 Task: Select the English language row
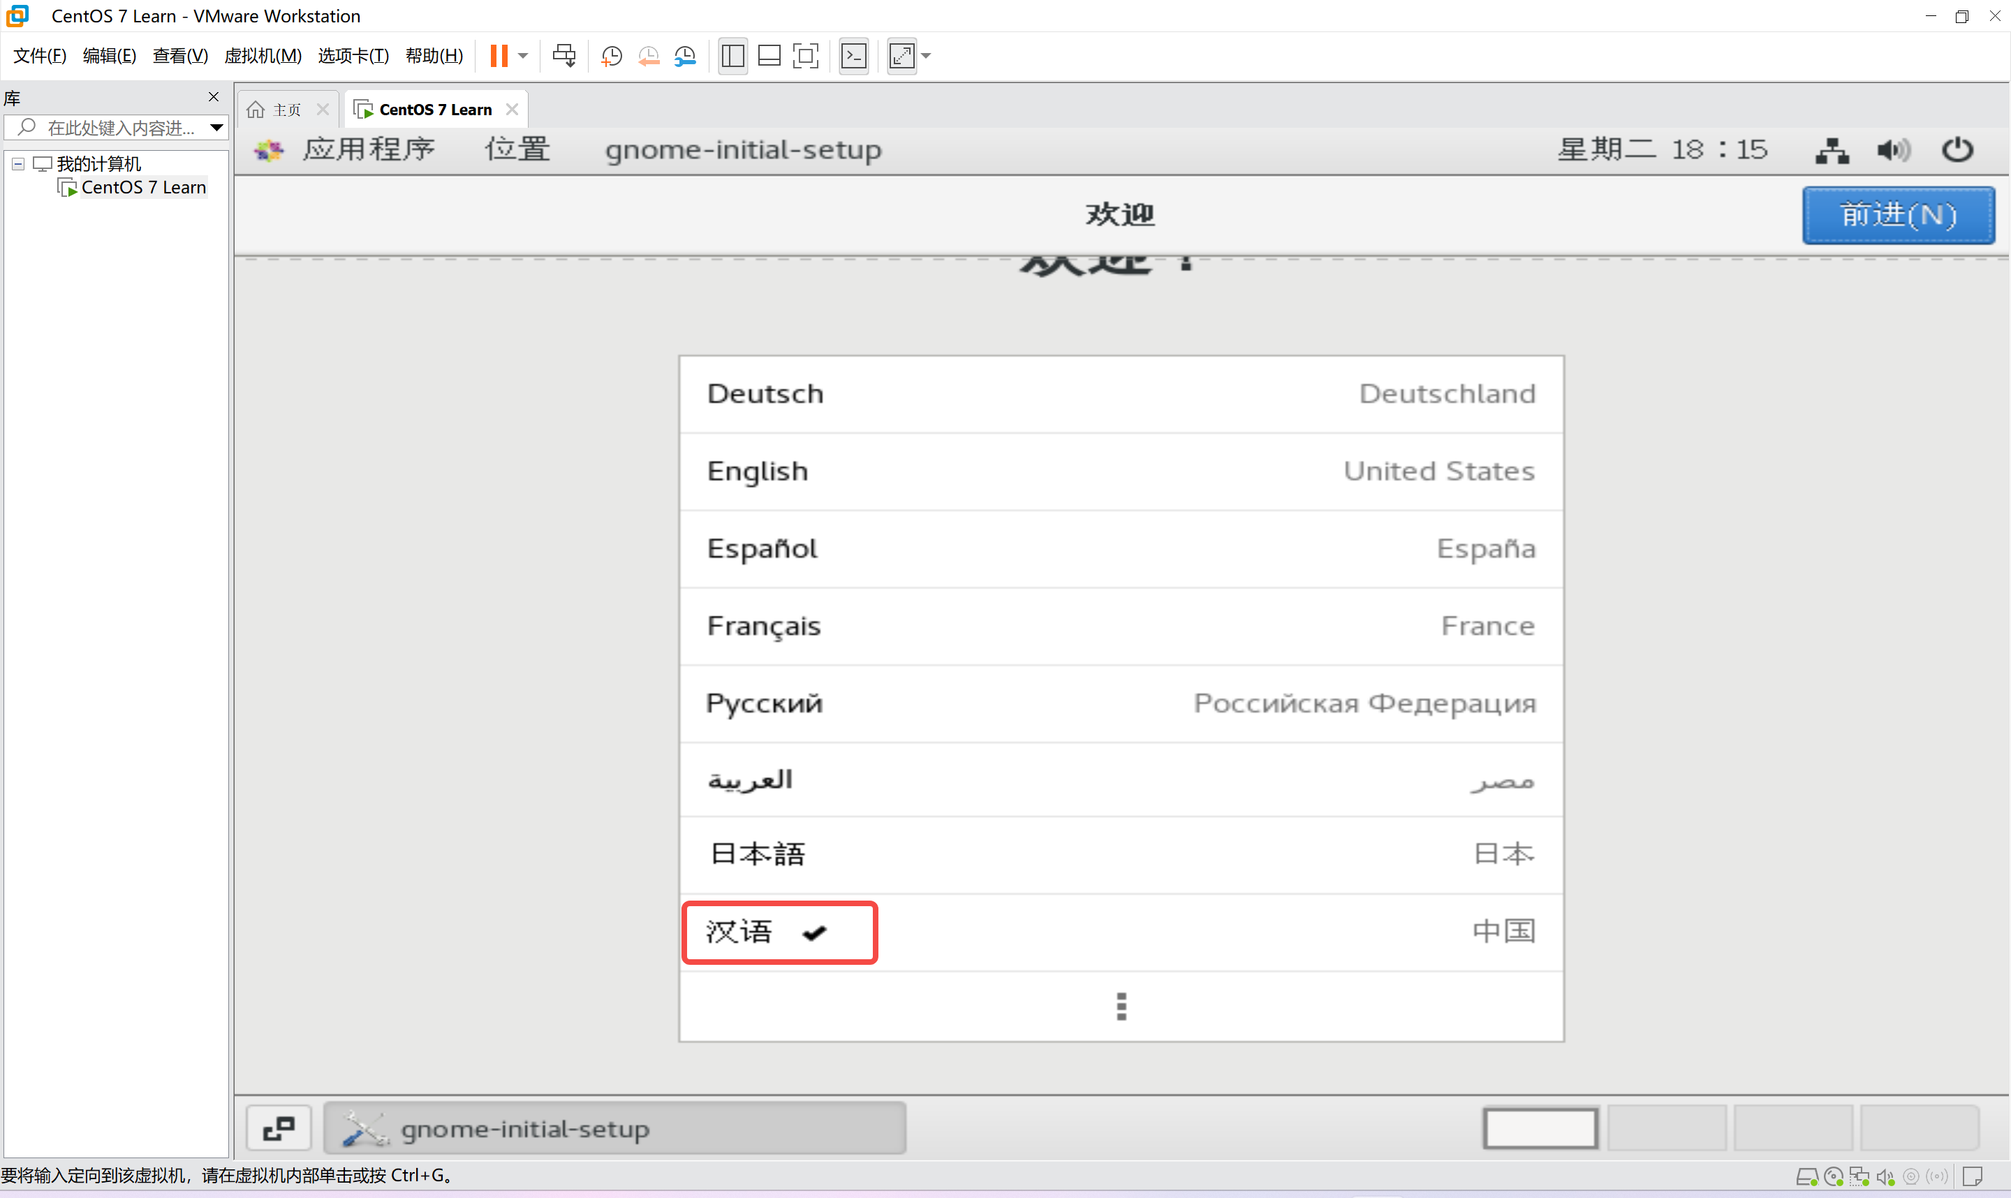[x=1121, y=471]
